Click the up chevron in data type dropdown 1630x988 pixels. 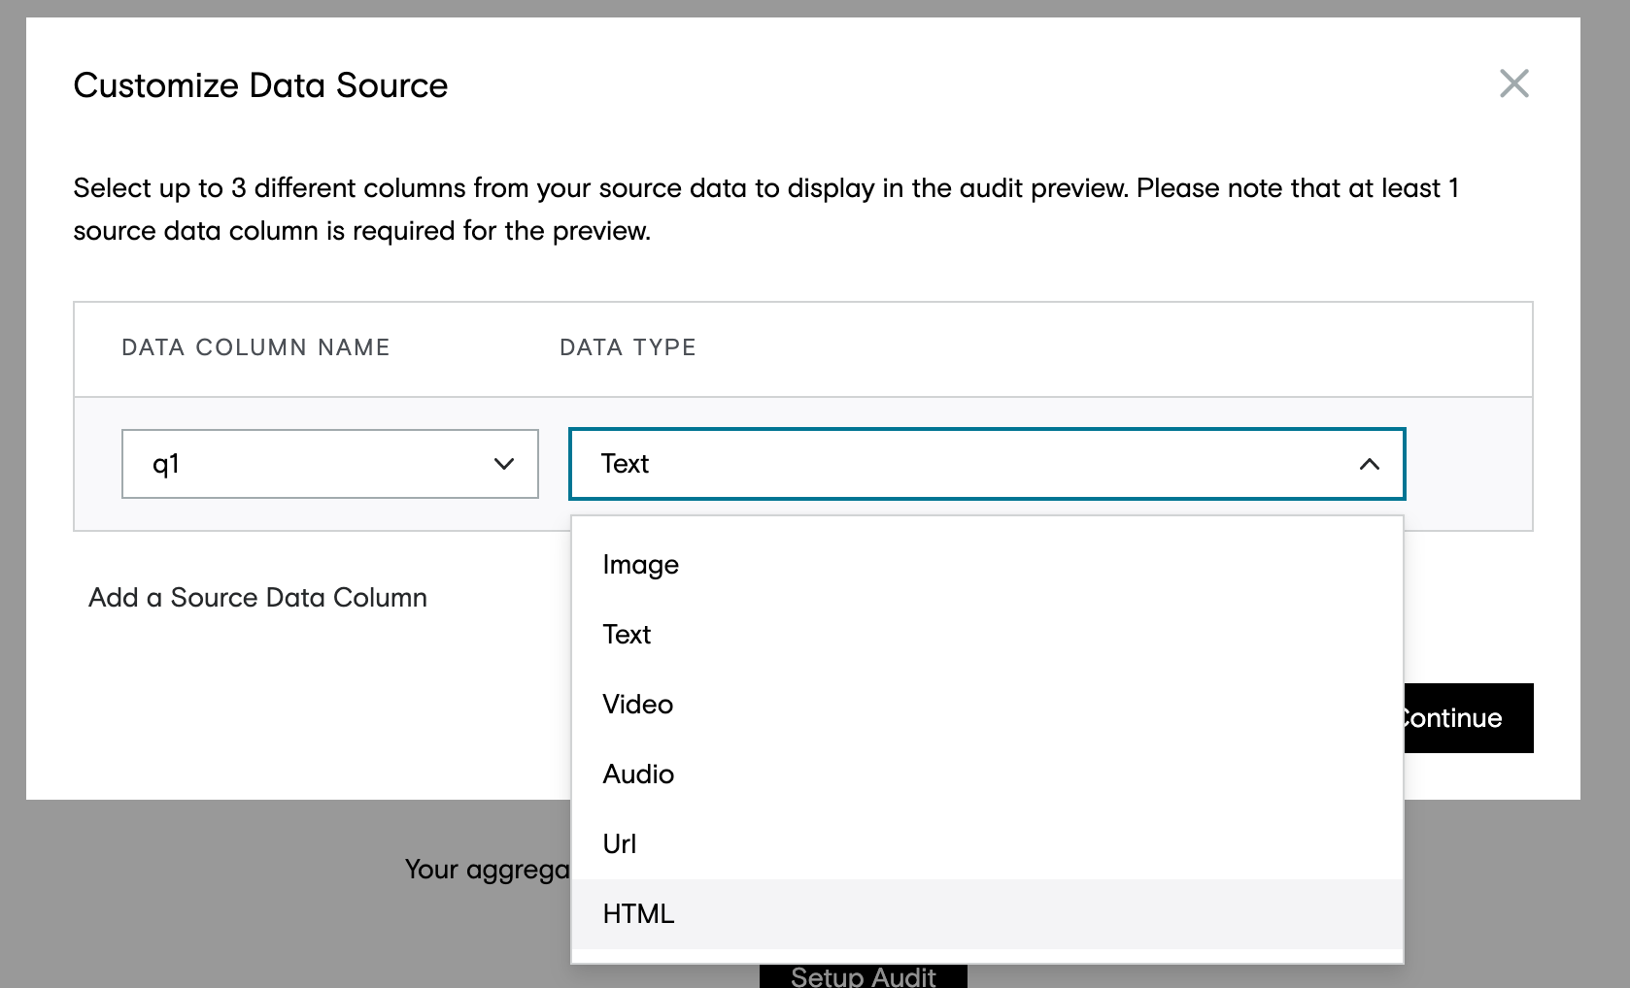(x=1369, y=464)
